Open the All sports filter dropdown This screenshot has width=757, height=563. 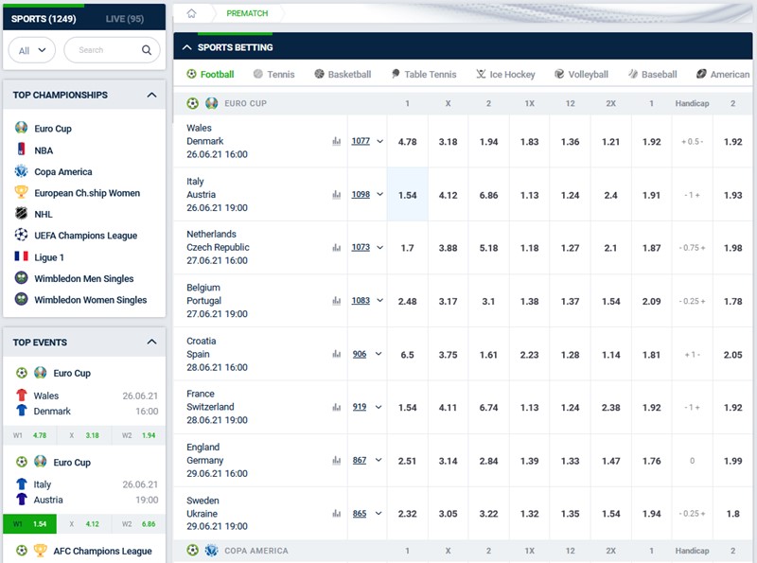click(32, 50)
